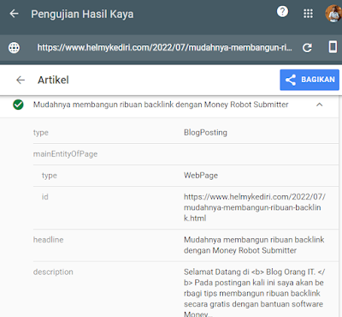Open the Google apps grid
Image resolution: width=342 pixels, height=317 pixels.
pos(308,14)
